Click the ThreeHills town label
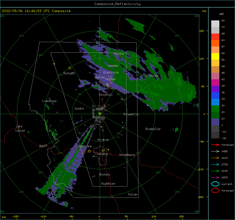 tap(131, 114)
